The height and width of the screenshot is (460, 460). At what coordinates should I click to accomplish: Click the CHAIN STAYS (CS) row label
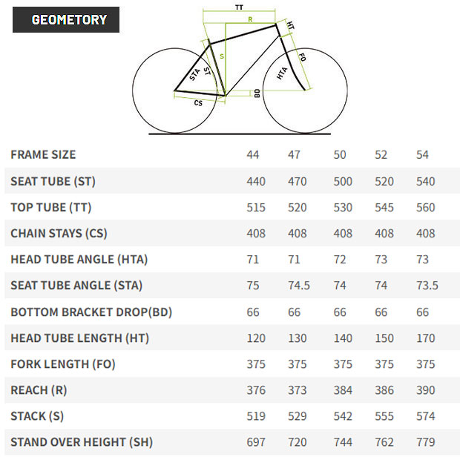coord(59,234)
